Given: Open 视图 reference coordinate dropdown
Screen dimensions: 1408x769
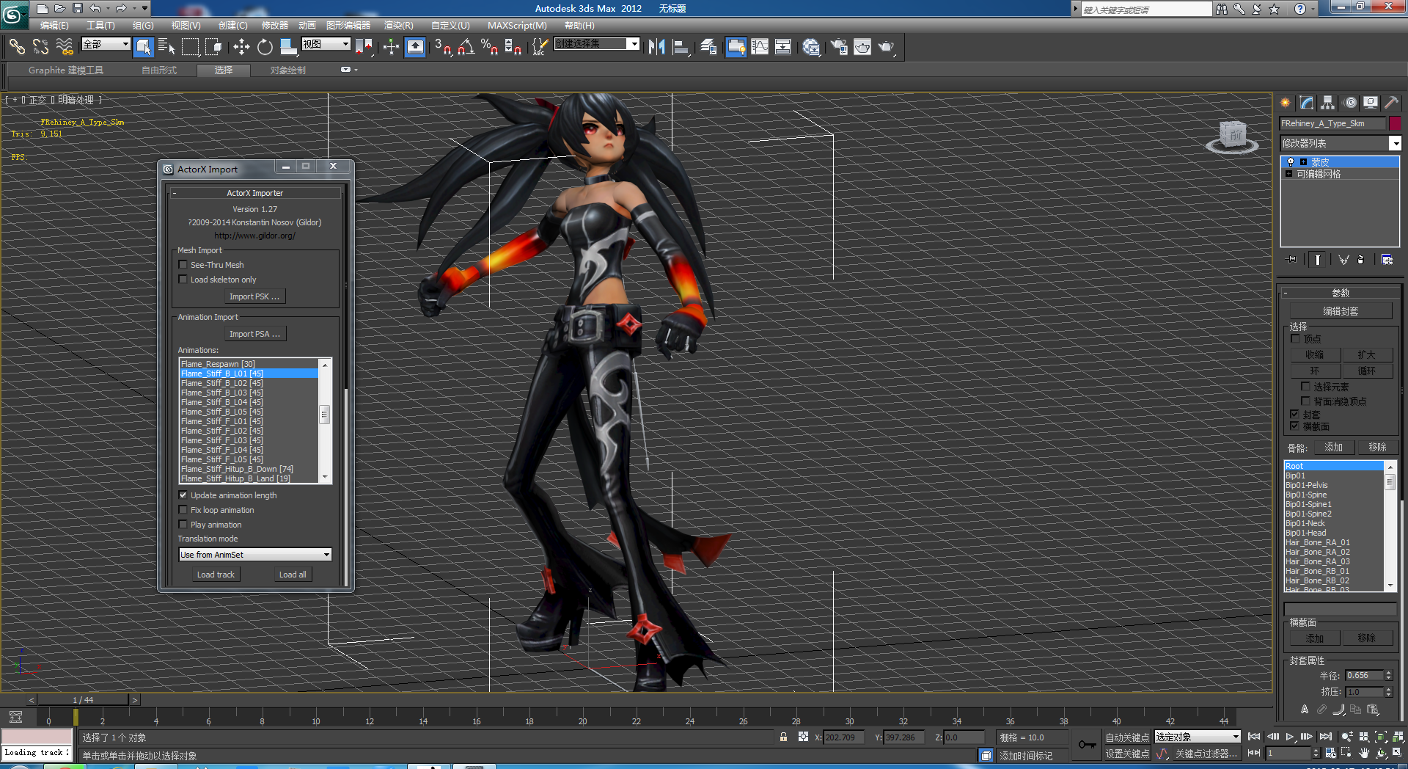Looking at the screenshot, I should (326, 44).
